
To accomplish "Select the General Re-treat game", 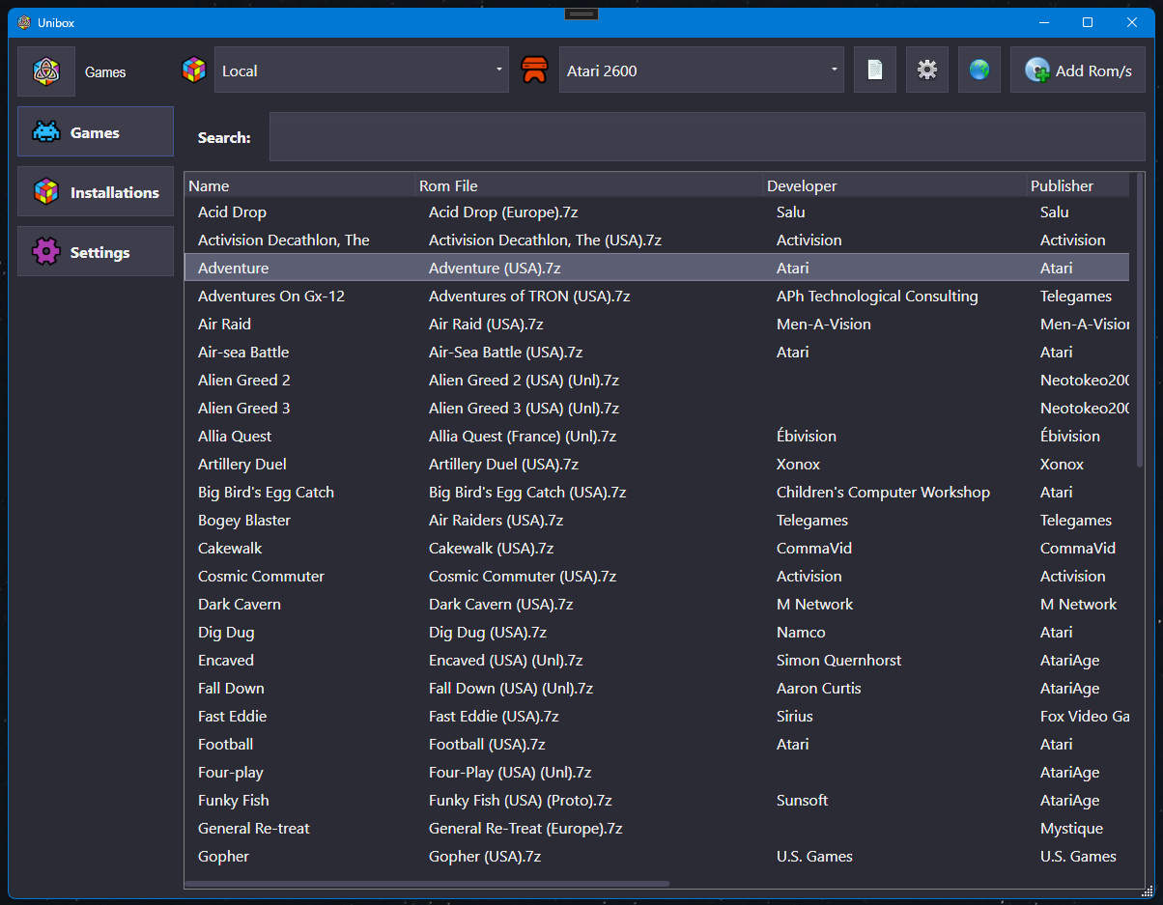I will click(254, 828).
